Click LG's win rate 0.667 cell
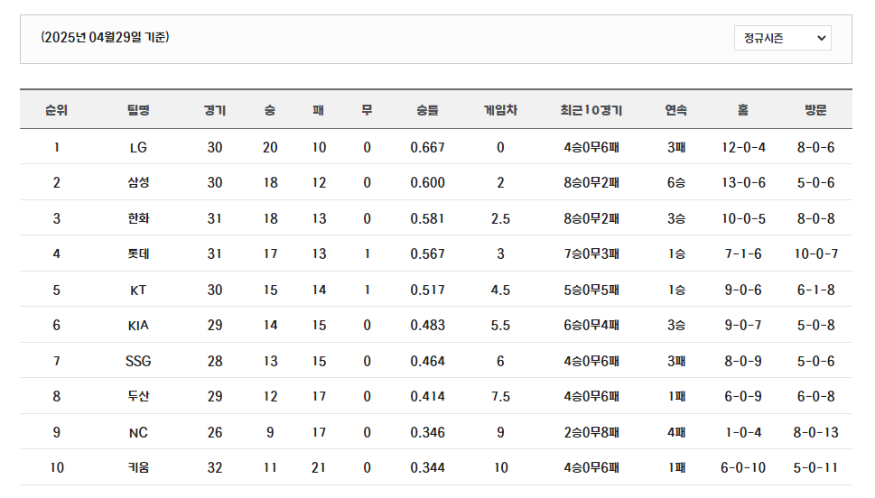Image resolution: width=875 pixels, height=498 pixels. pos(427,147)
